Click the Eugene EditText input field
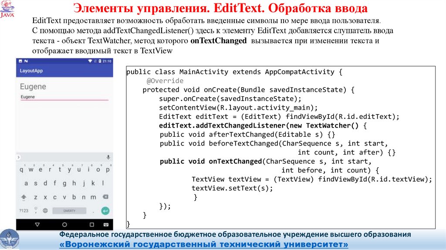446x250 pixels. [64, 97]
